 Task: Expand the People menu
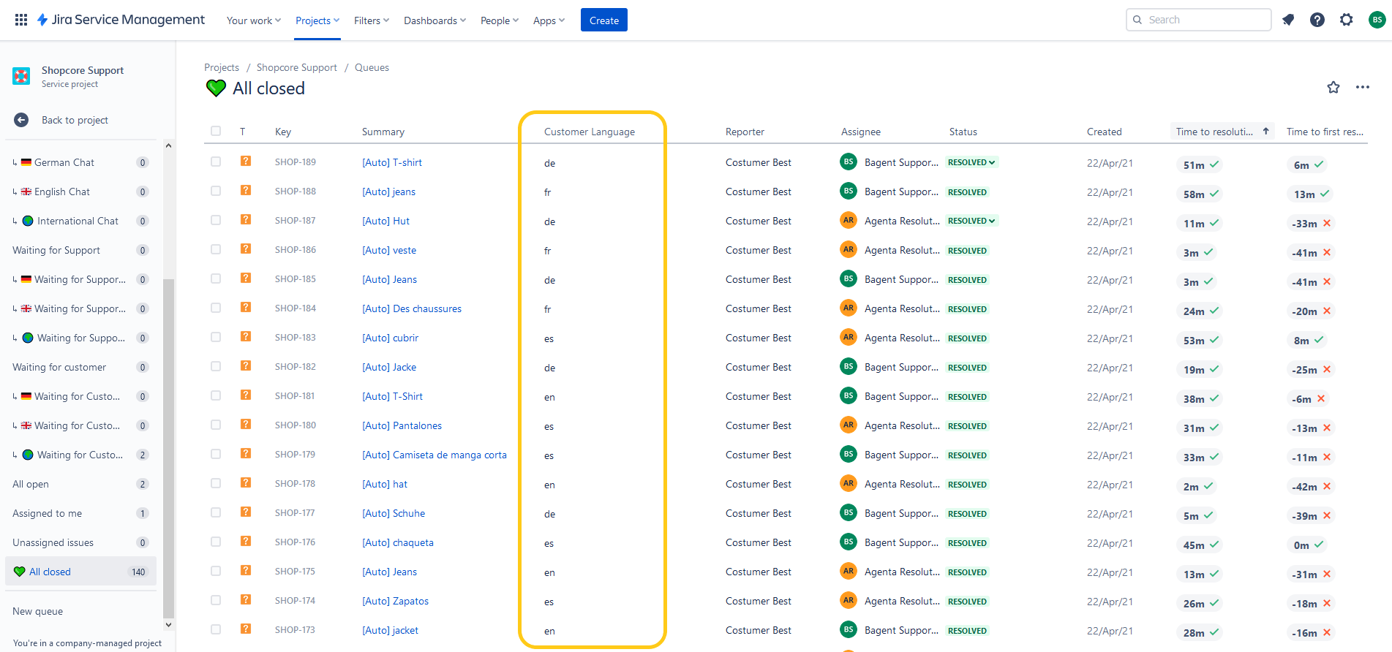(x=500, y=20)
